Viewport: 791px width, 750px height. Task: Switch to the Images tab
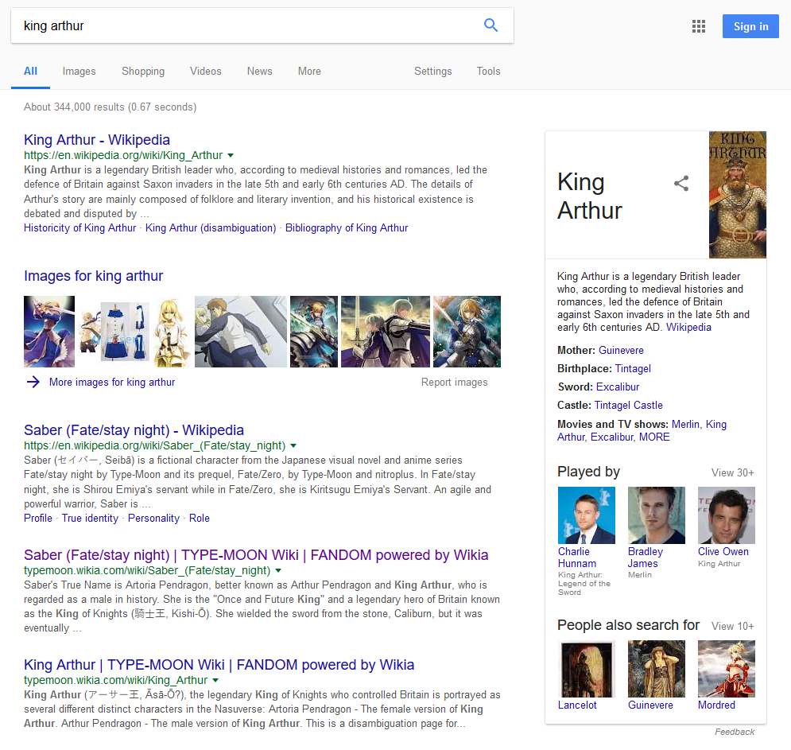pyautogui.click(x=79, y=71)
